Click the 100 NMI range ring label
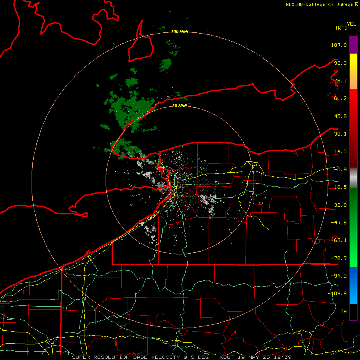The height and width of the screenshot is (360, 360). tap(180, 32)
